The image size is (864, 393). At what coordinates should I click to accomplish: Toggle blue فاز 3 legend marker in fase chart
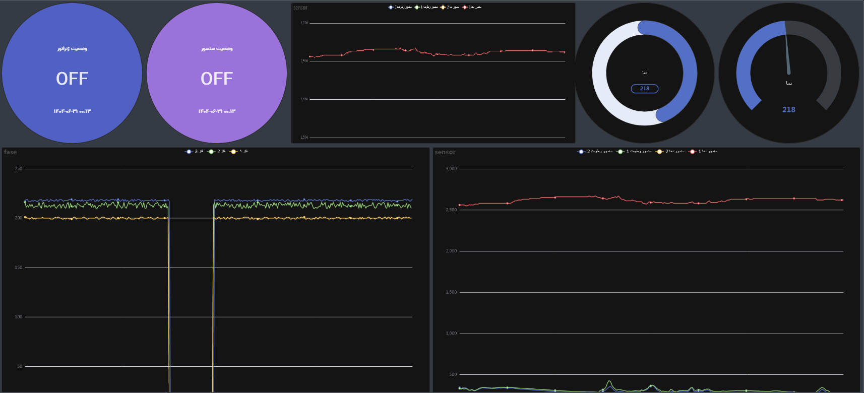click(x=189, y=152)
